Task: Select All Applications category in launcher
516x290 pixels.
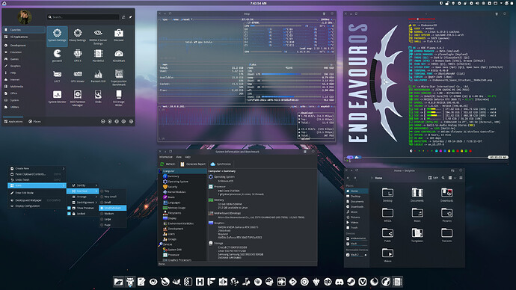Action: click(24, 37)
